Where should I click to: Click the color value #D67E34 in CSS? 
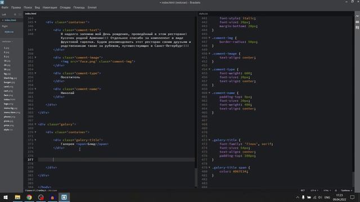pyautogui.click(x=240, y=171)
